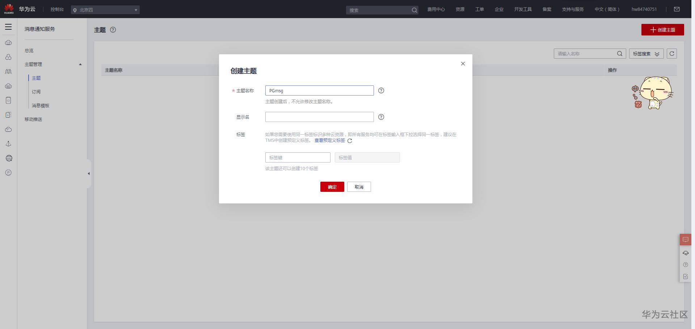The height and width of the screenshot is (329, 695).
Task: Click the 主题名称 column header
Action: [114, 70]
